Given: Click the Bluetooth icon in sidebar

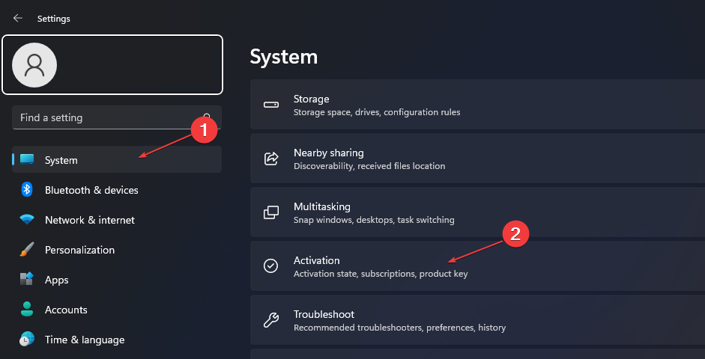Looking at the screenshot, I should (x=27, y=189).
